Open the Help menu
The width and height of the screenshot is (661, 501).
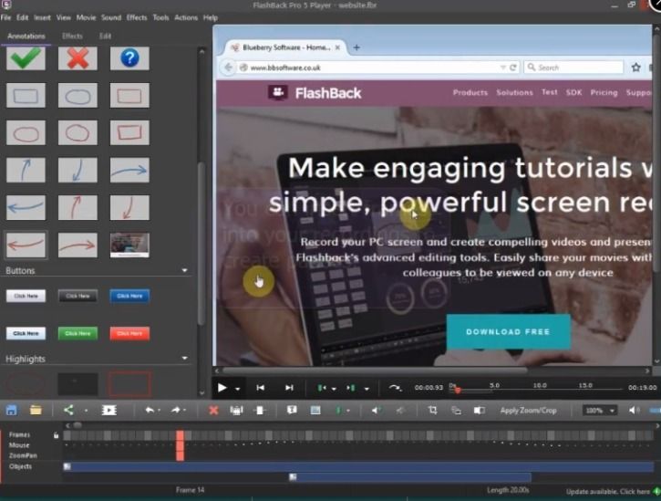[211, 17]
